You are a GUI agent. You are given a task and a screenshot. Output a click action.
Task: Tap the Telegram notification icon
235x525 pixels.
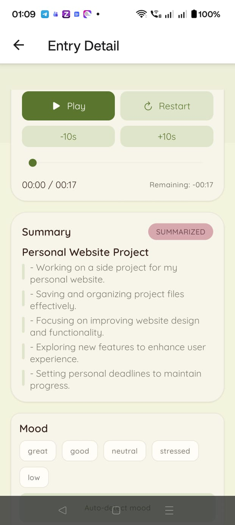tap(45, 14)
